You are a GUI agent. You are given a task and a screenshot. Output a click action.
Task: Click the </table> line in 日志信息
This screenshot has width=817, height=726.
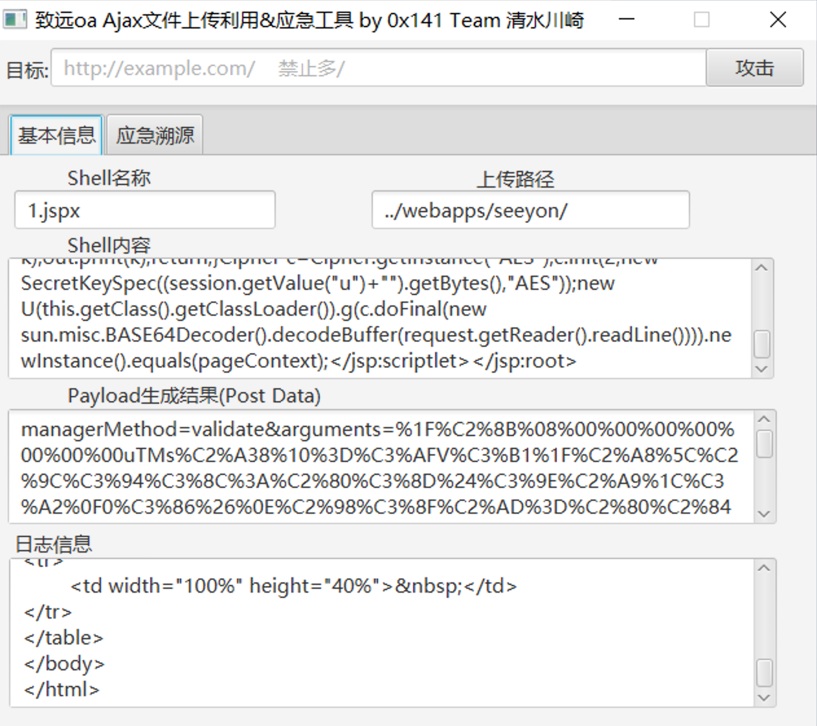click(63, 638)
